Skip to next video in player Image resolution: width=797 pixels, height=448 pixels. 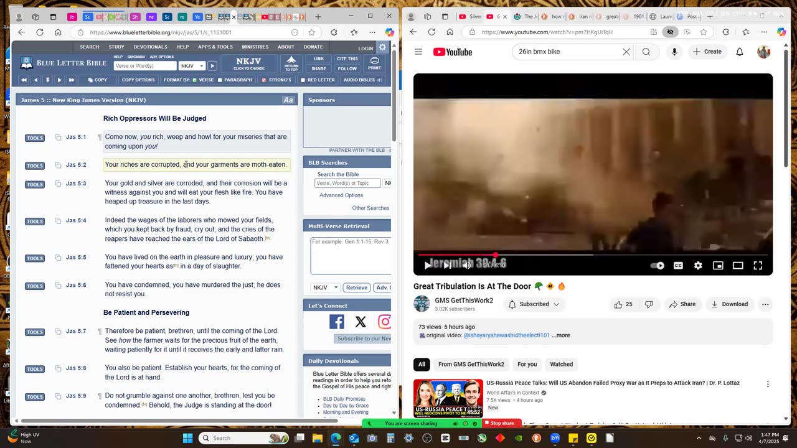447,266
